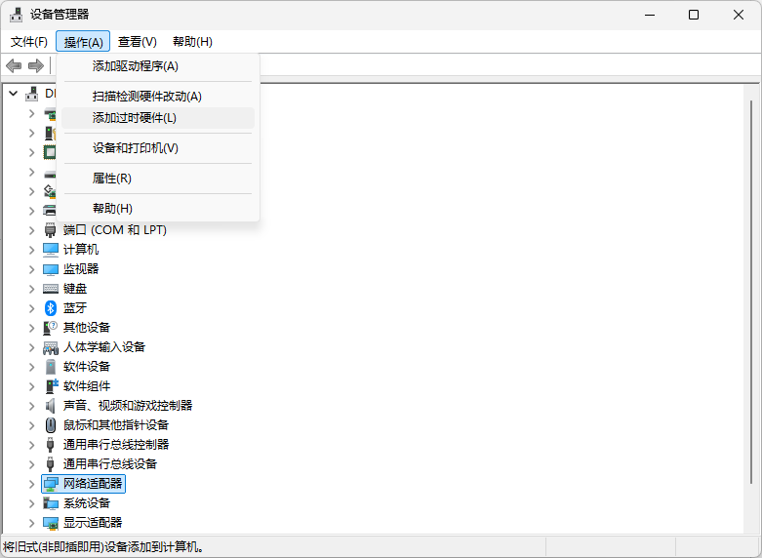Choose 属性(R) from the action menu
This screenshot has height=558, width=762.
coord(158,179)
